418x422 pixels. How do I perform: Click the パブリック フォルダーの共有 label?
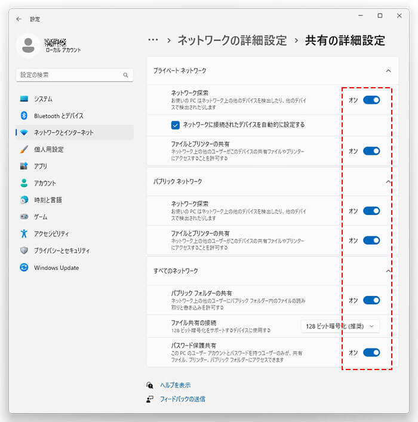(201, 293)
